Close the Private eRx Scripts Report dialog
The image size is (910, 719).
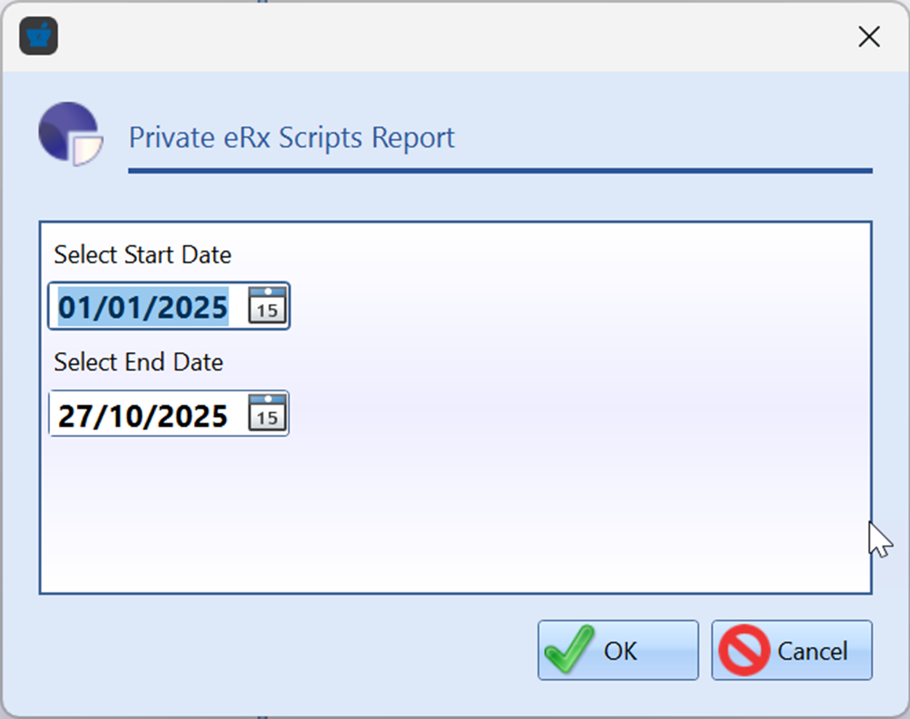point(869,36)
